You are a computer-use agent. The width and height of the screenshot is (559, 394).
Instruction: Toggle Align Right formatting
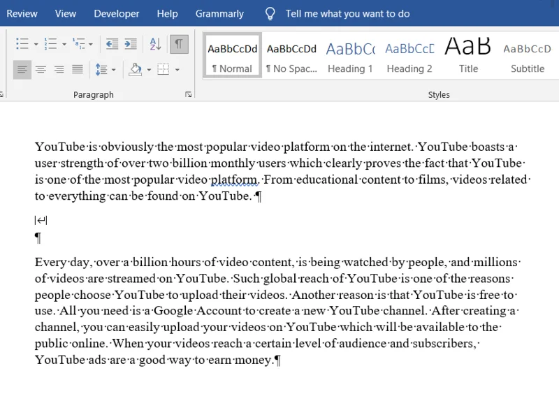click(x=59, y=69)
